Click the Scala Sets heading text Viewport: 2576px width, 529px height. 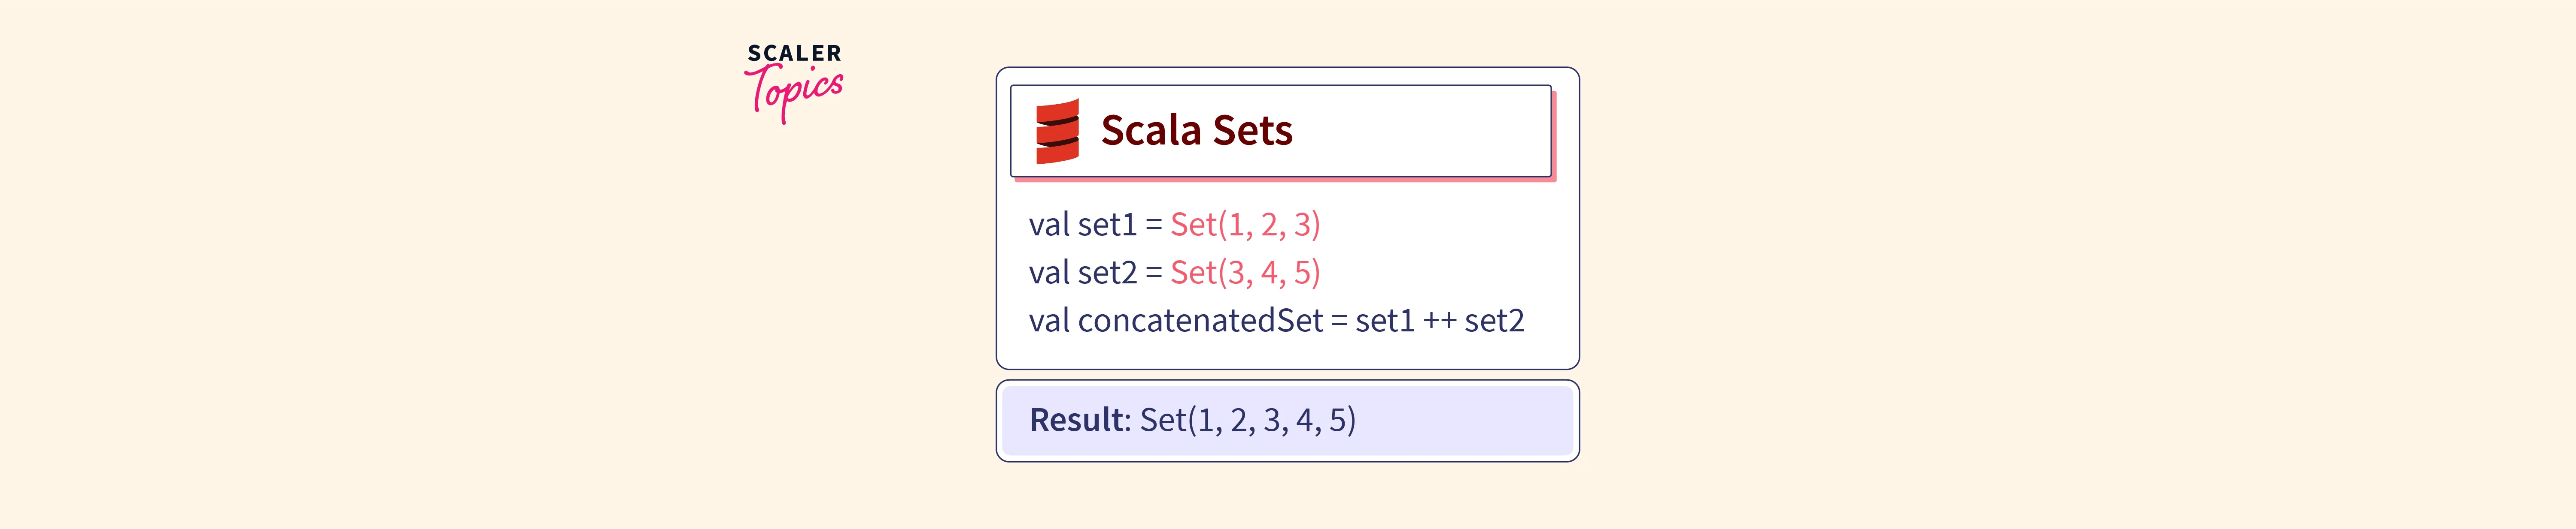click(1196, 131)
